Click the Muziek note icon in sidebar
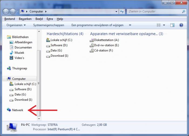 click(x=11, y=52)
